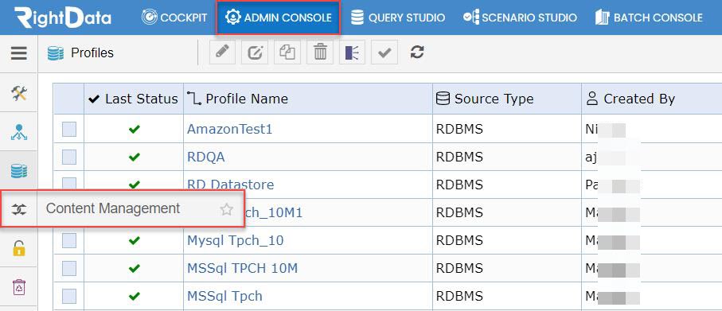Click the green status check for MSSql Tpch

(134, 295)
